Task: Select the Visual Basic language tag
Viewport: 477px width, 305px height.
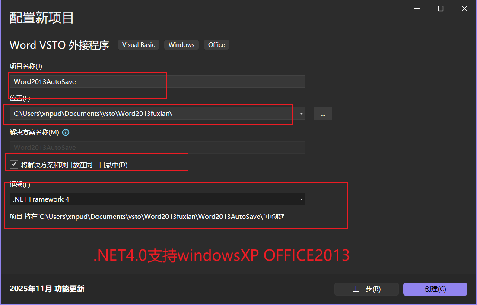Action: 138,44
